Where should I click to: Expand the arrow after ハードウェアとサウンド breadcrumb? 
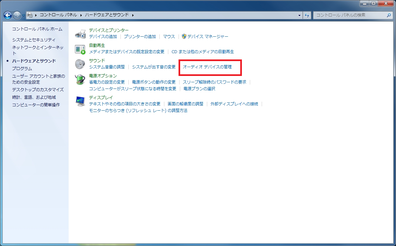point(133,15)
